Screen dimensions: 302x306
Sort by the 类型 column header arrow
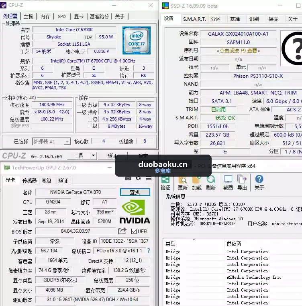[194, 240]
